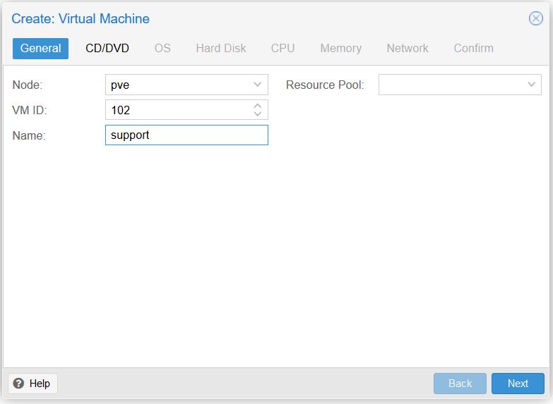
Task: Increase VM ID with up arrow
Action: (x=258, y=106)
